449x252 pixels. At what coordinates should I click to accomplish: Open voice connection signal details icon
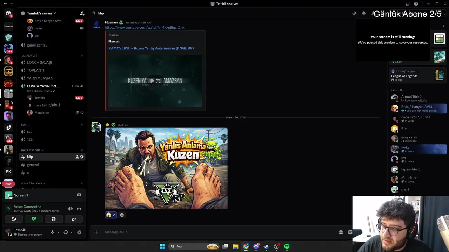[8, 209]
